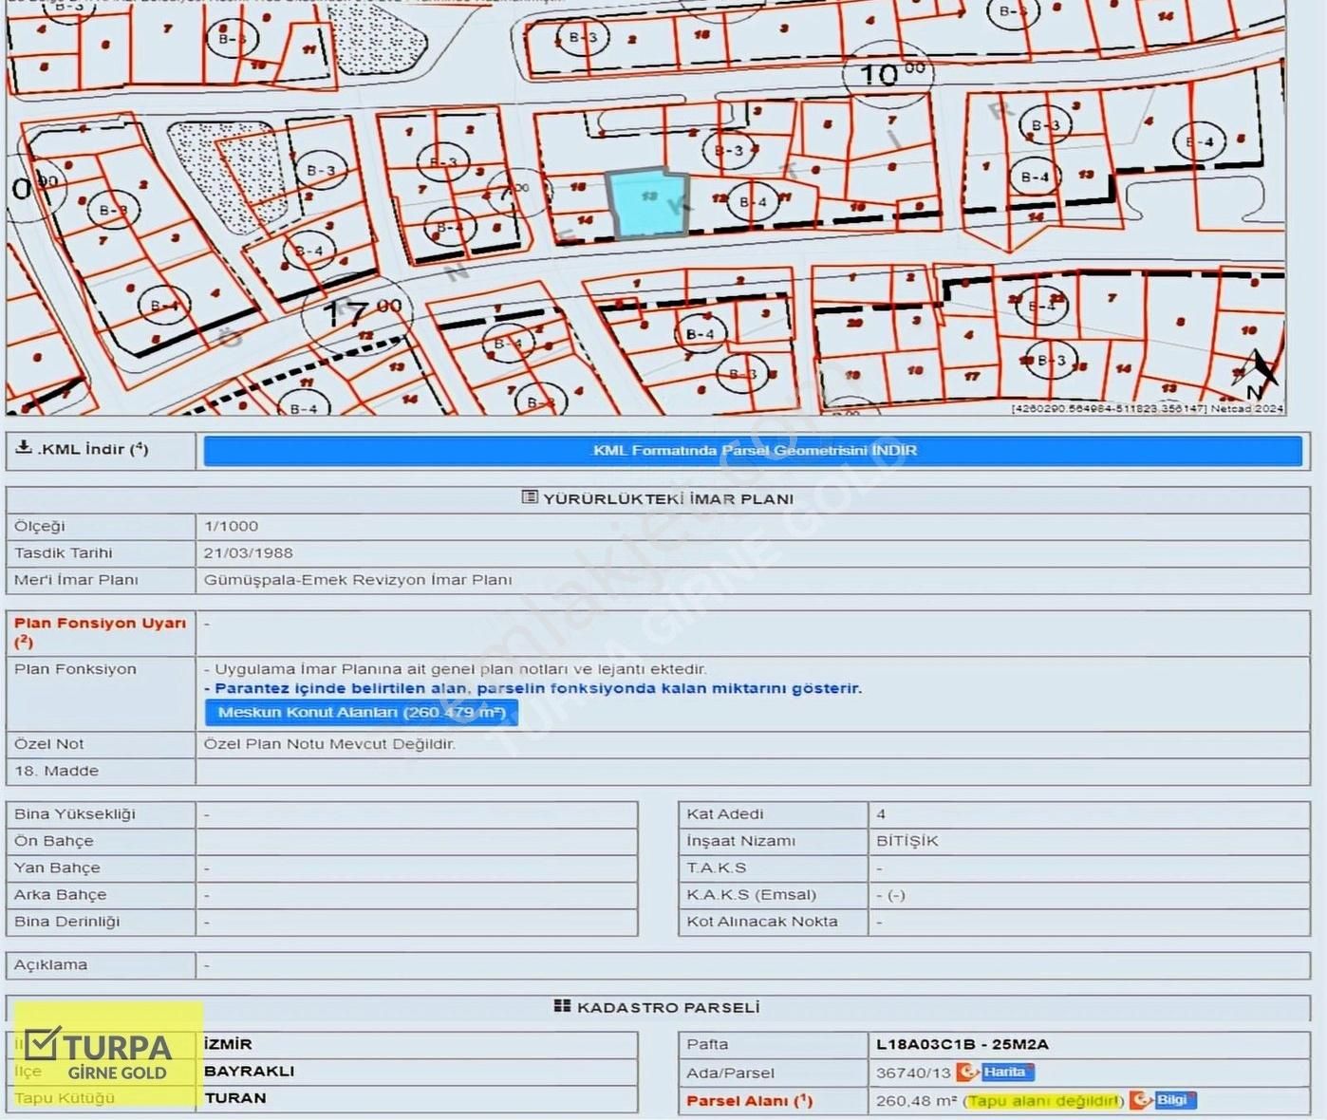Click the Bina Derinliği label
The width and height of the screenshot is (1327, 1120).
click(x=66, y=922)
